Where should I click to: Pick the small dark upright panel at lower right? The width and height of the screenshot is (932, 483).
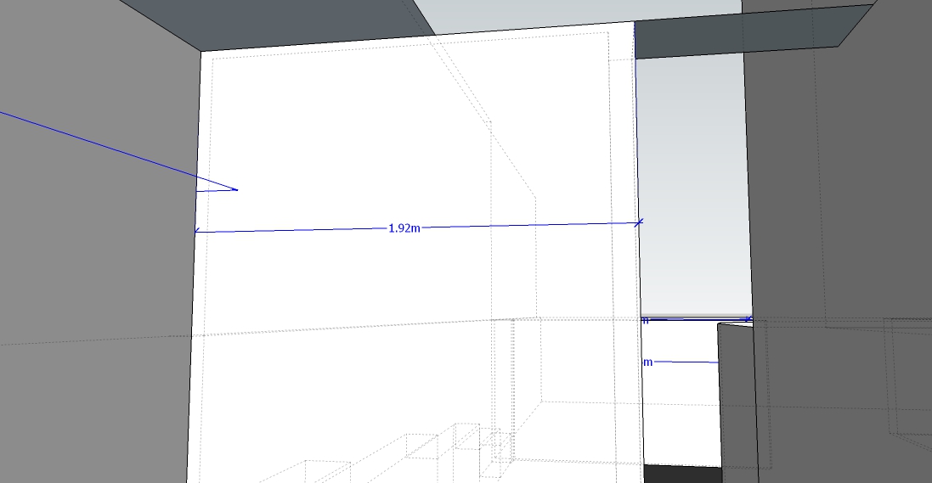click(737, 399)
